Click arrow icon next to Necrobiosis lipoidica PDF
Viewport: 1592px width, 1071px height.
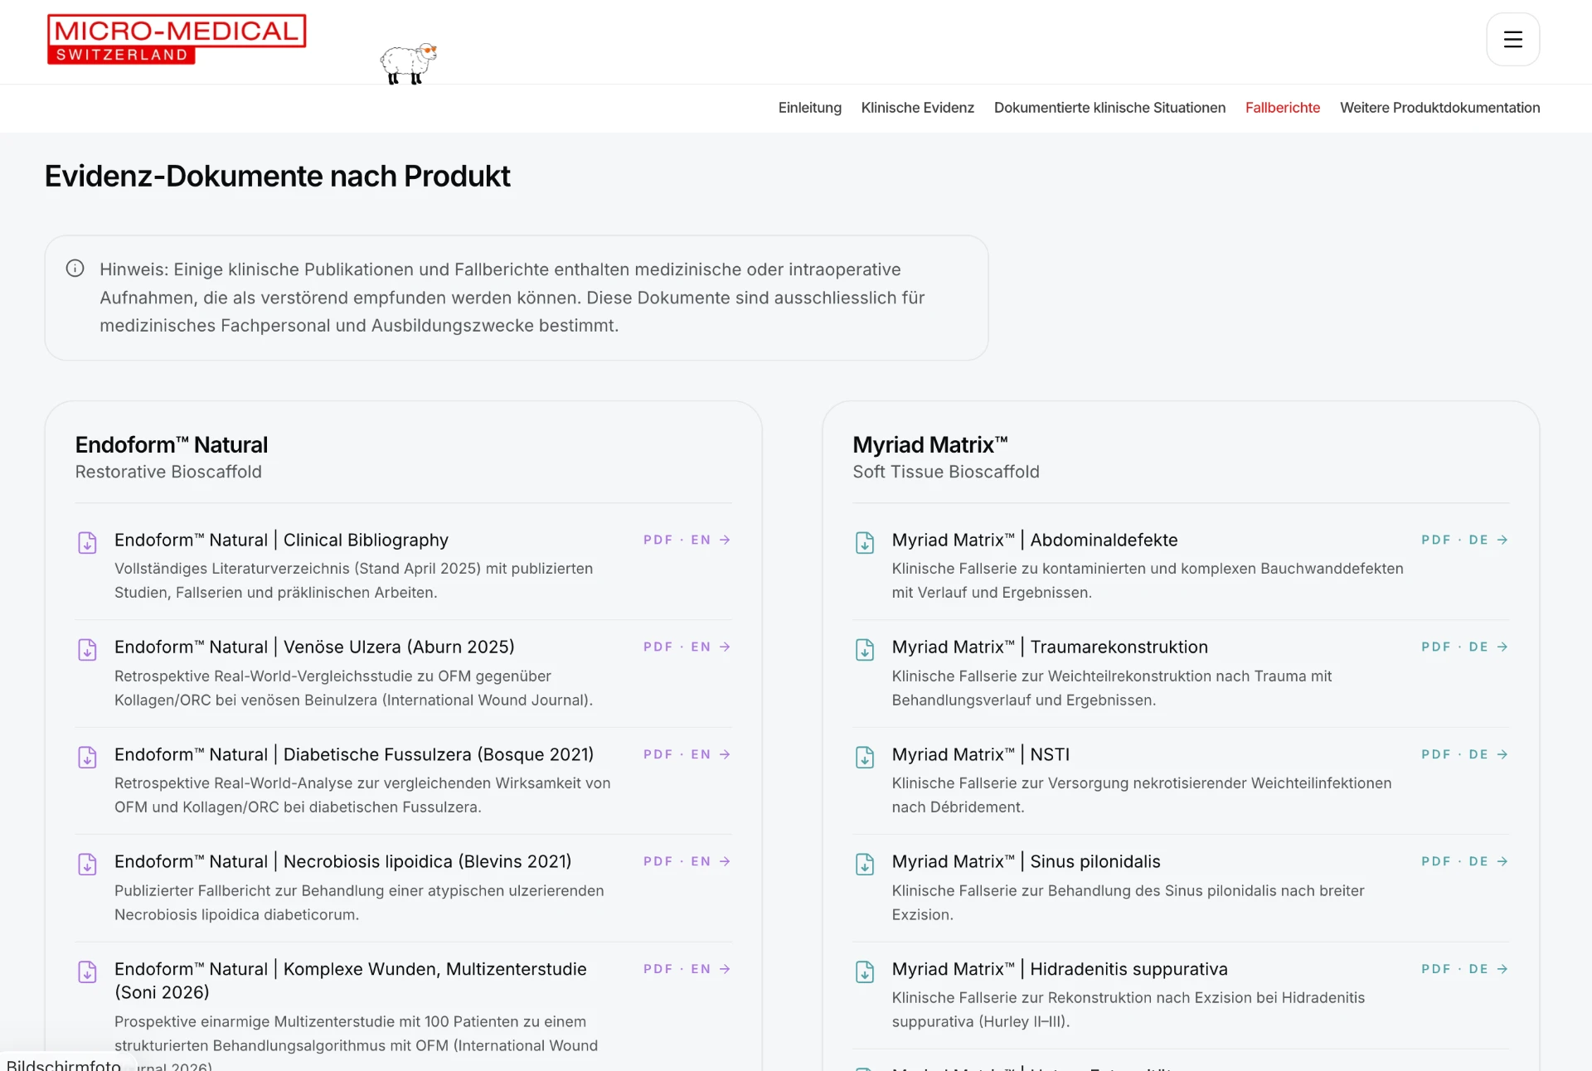pyautogui.click(x=725, y=861)
